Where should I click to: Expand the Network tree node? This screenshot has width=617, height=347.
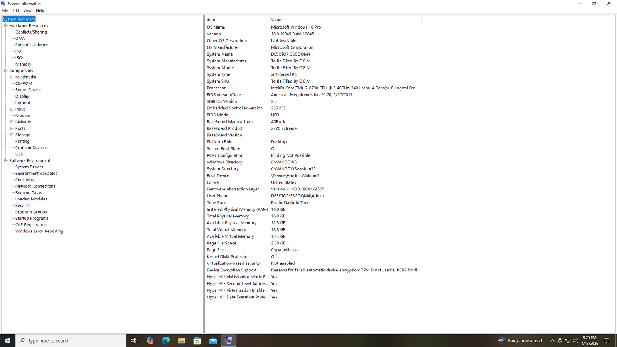12,121
